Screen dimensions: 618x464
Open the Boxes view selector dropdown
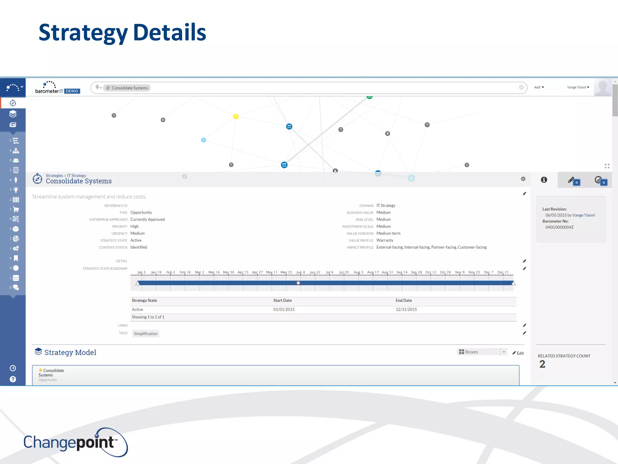click(482, 352)
